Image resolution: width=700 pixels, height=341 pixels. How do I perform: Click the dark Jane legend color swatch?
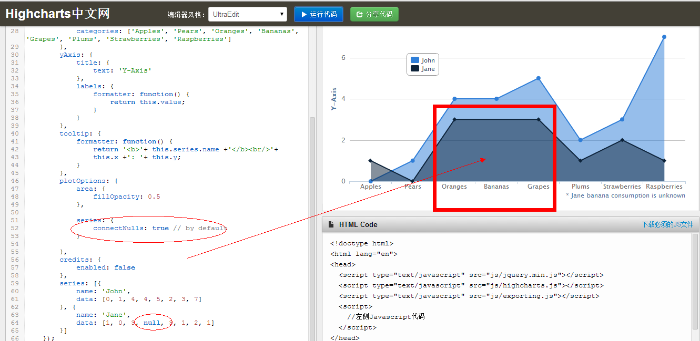coord(415,69)
